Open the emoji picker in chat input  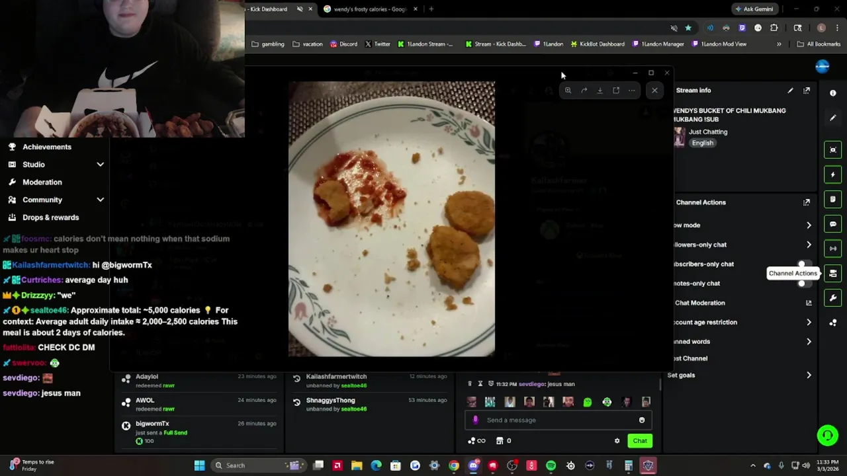642,420
